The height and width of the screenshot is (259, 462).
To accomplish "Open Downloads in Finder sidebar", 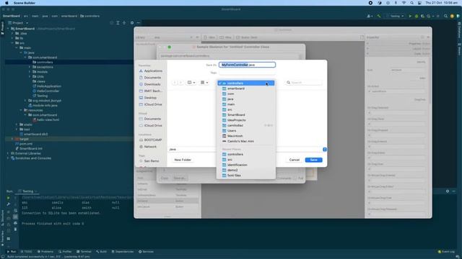I will (150, 84).
